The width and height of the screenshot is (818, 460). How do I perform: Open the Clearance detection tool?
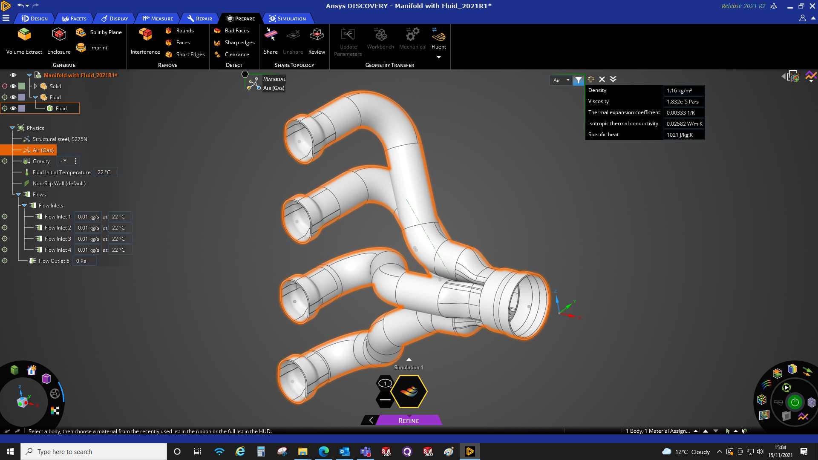pos(231,55)
